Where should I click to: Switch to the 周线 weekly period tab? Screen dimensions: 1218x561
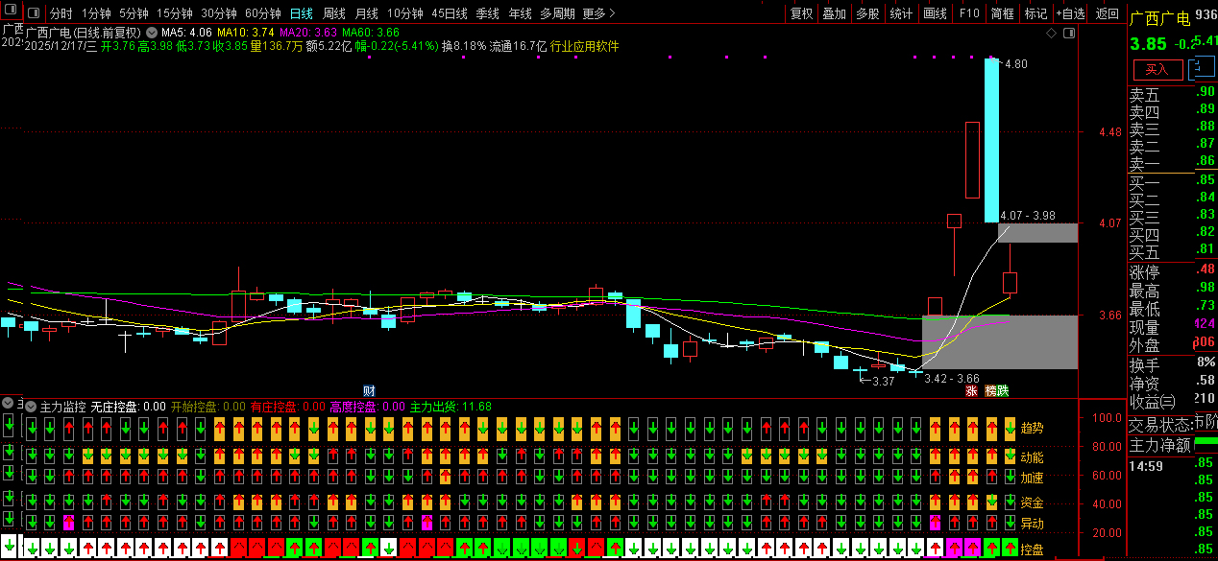pos(333,14)
